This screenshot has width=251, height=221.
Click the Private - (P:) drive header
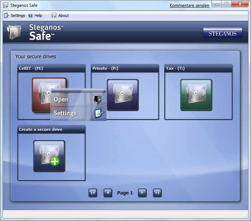pyautogui.click(x=125, y=68)
